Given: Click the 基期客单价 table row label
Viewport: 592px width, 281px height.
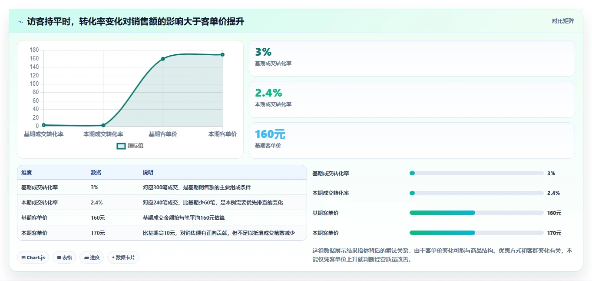Looking at the screenshot, I should pyautogui.click(x=34, y=218).
